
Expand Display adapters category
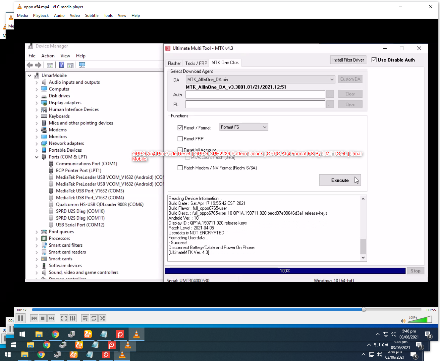[x=37, y=103]
